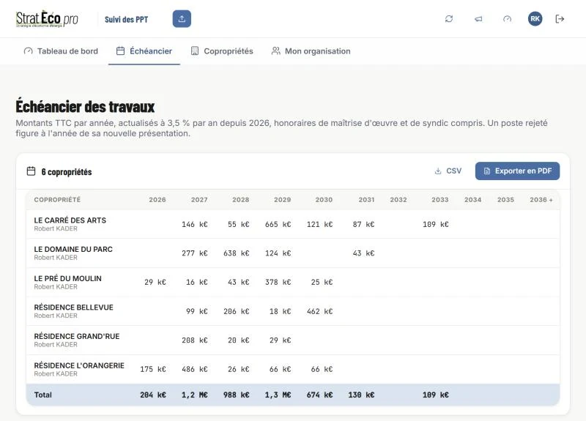Screen dimensions: 586x421
Task: Click the 2035 column header
Action: [505, 200]
